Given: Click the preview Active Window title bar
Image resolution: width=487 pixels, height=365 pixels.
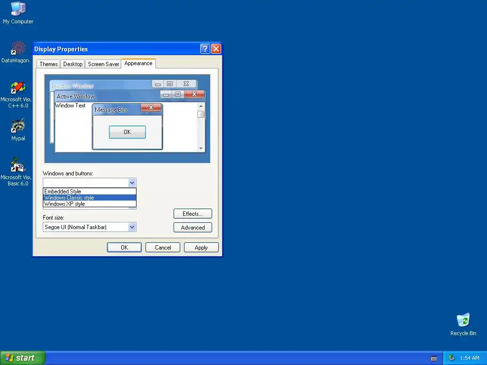Looking at the screenshot, I should click(107, 96).
